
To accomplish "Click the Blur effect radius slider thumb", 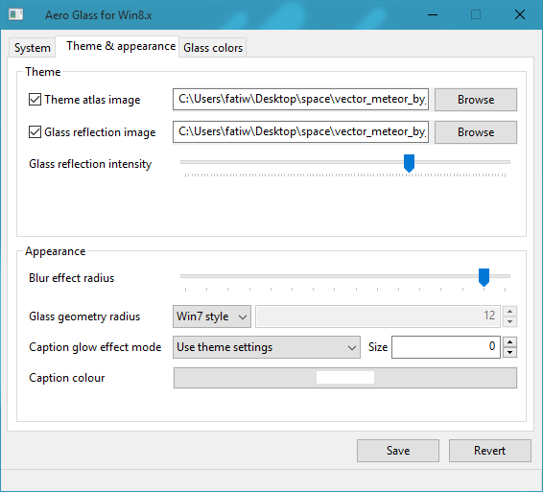I will click(484, 277).
